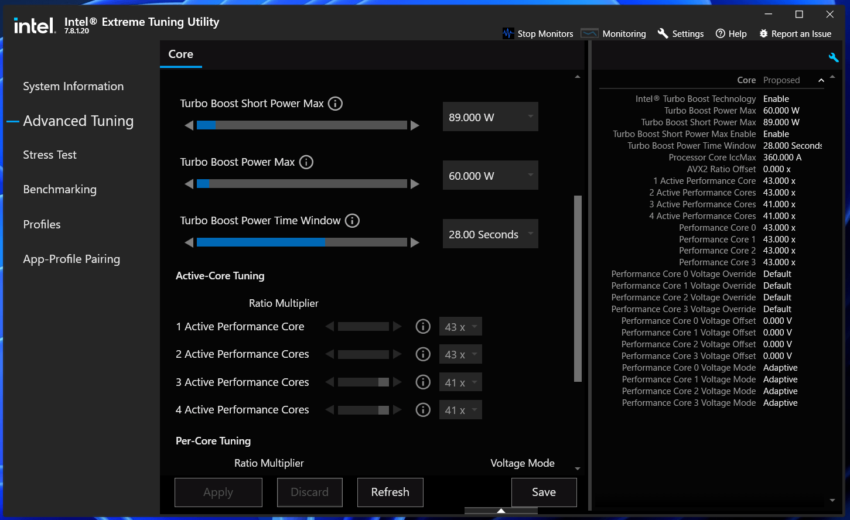Show info for 4 Active Performance Cores
The image size is (850, 520).
tap(423, 410)
